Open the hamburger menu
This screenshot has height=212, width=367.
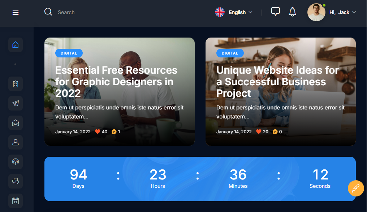16,13
